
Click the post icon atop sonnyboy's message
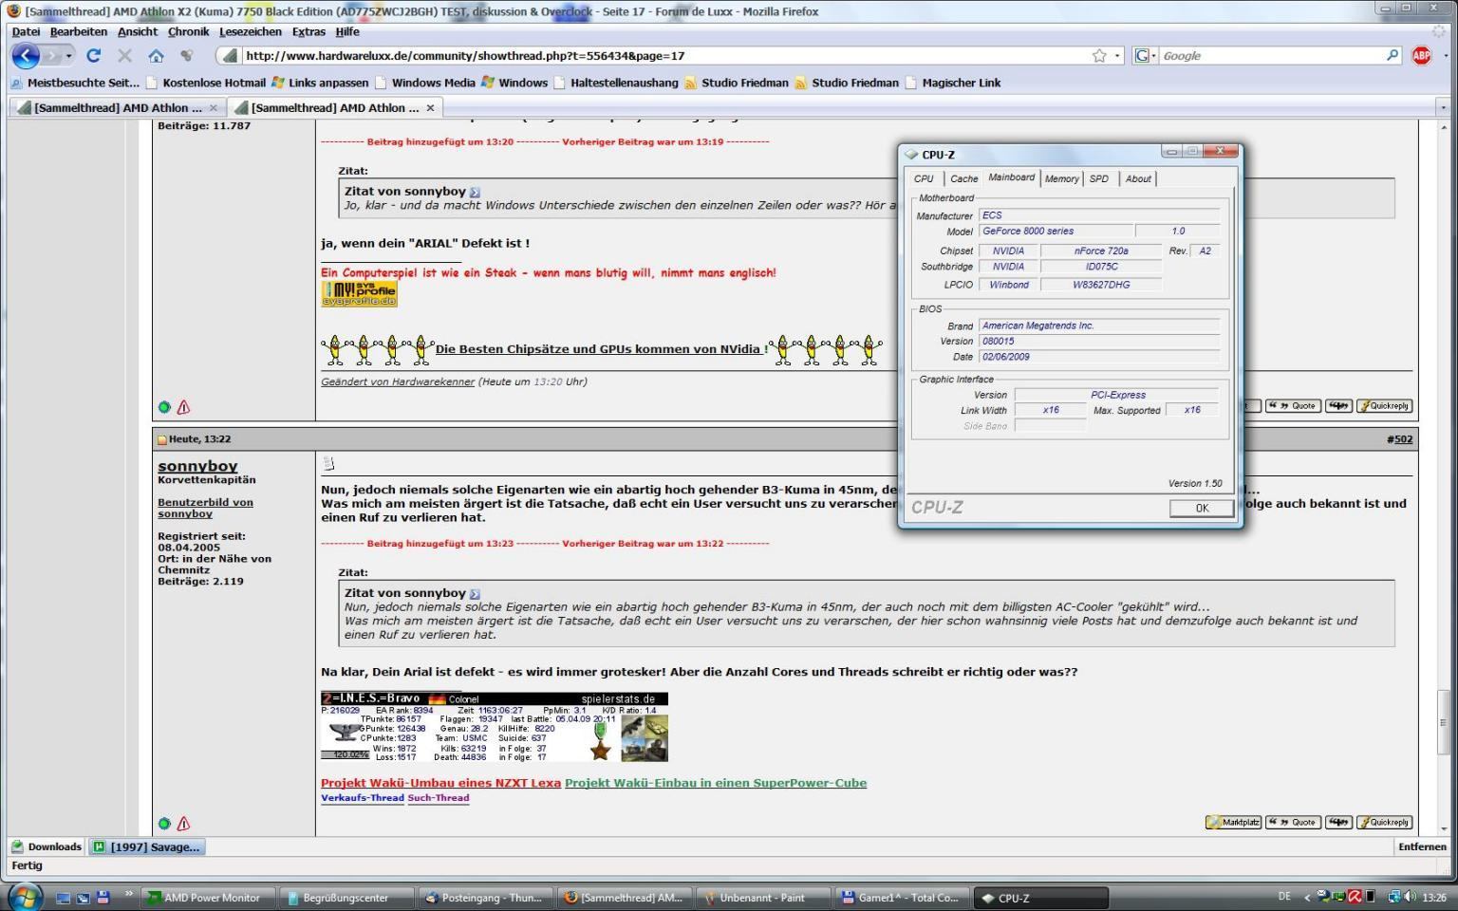pyautogui.click(x=328, y=464)
